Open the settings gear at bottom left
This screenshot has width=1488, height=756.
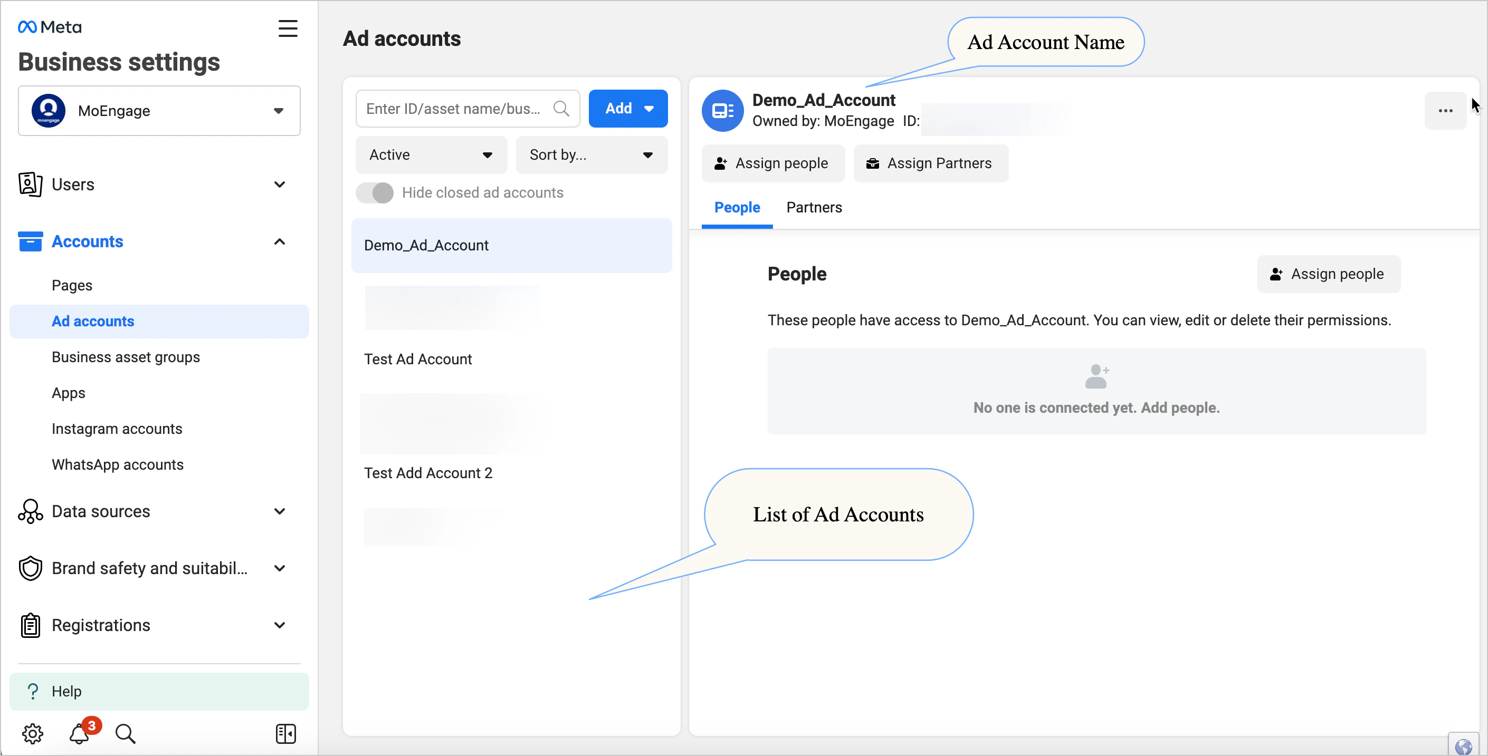pyautogui.click(x=33, y=733)
